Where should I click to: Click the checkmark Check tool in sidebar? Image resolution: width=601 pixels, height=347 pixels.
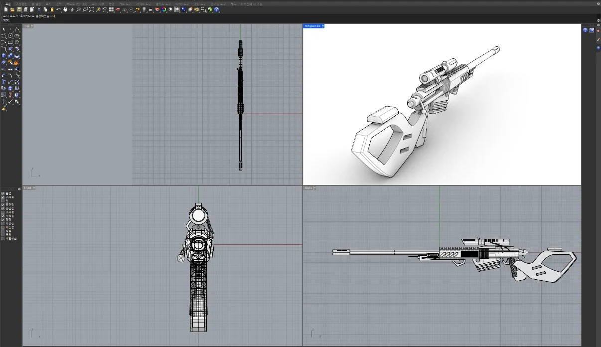tap(10, 102)
